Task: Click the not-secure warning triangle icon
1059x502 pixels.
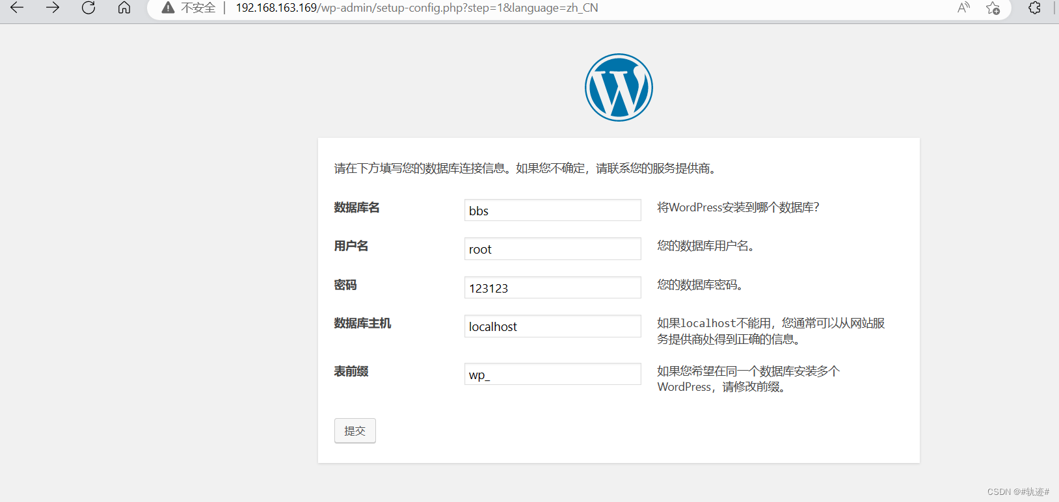Action: 168,8
